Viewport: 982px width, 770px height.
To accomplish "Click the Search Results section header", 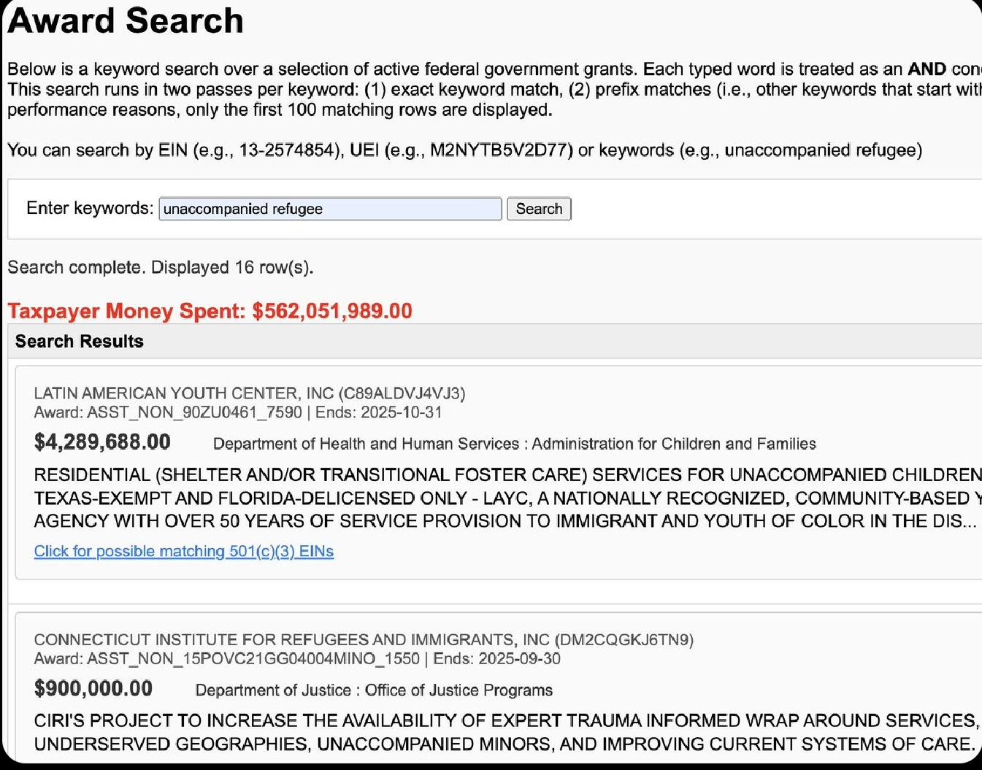I will (x=80, y=342).
